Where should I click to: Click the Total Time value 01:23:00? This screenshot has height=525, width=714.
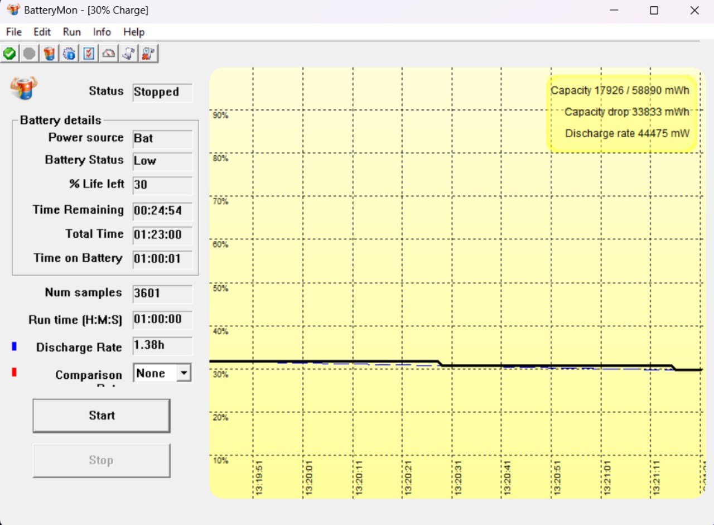coord(162,235)
